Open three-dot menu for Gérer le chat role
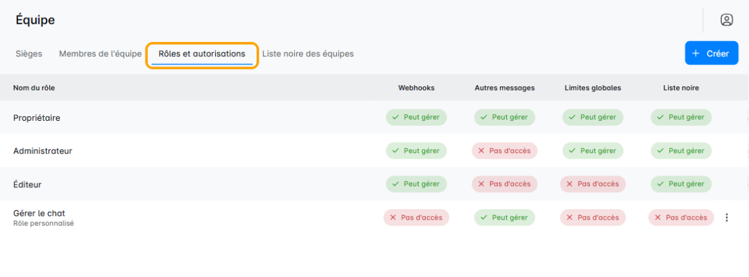The height and width of the screenshot is (277, 749). (x=726, y=218)
